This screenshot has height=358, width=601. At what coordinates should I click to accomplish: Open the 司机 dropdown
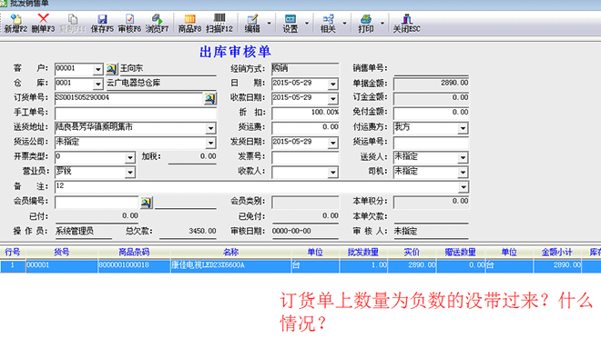[463, 173]
